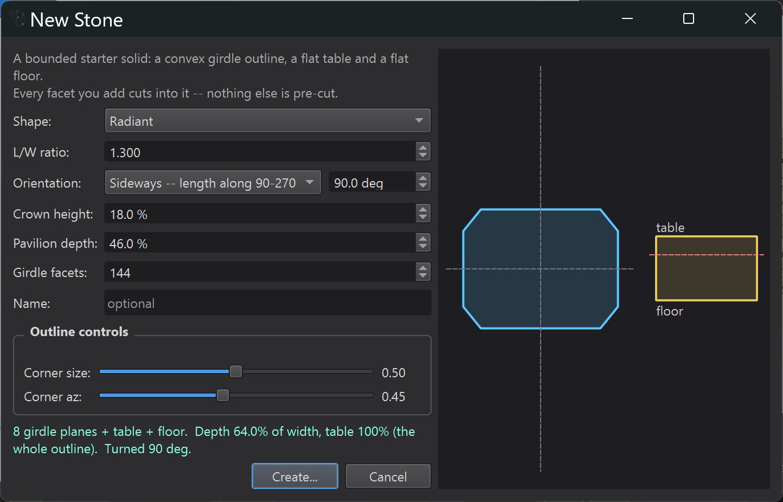The width and height of the screenshot is (783, 502).
Task: Increase Girdle facets count up arrow
Action: point(423,268)
